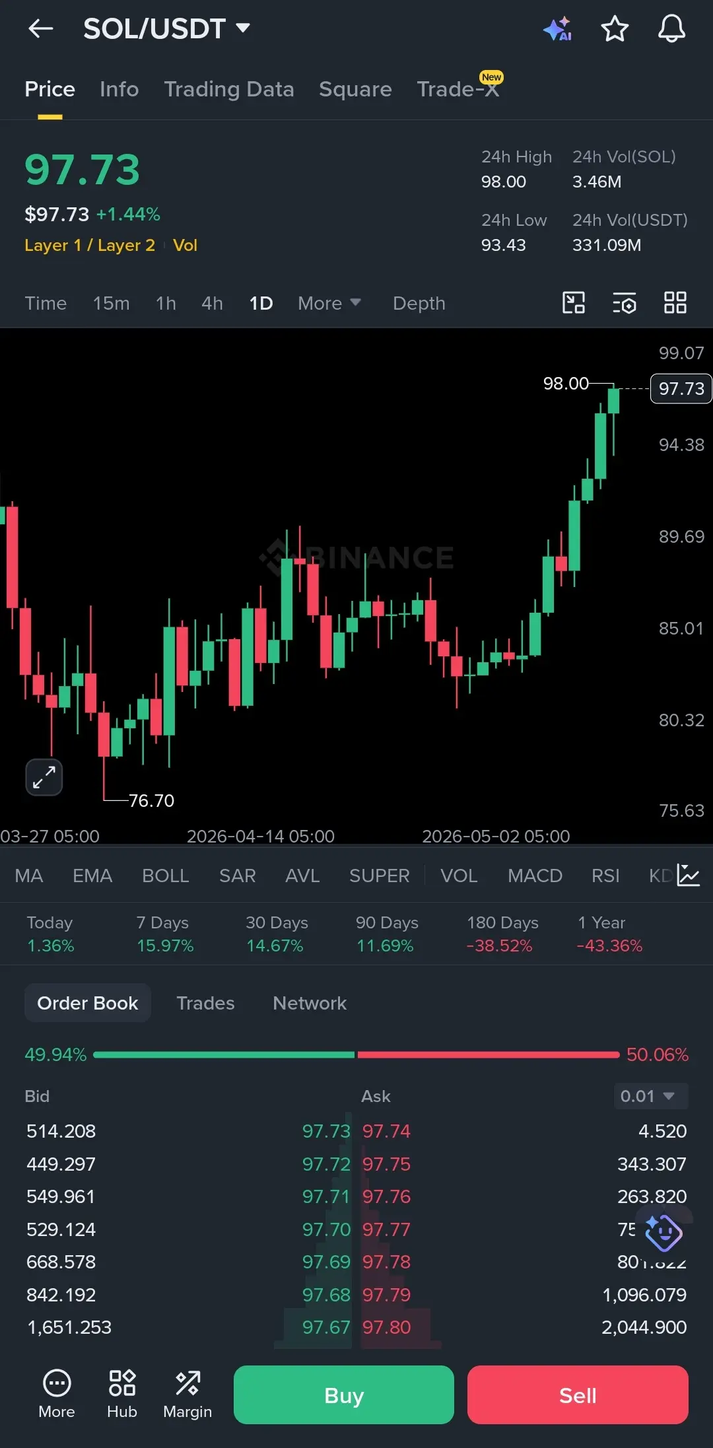Select ask price 97.80 row

click(x=386, y=1327)
